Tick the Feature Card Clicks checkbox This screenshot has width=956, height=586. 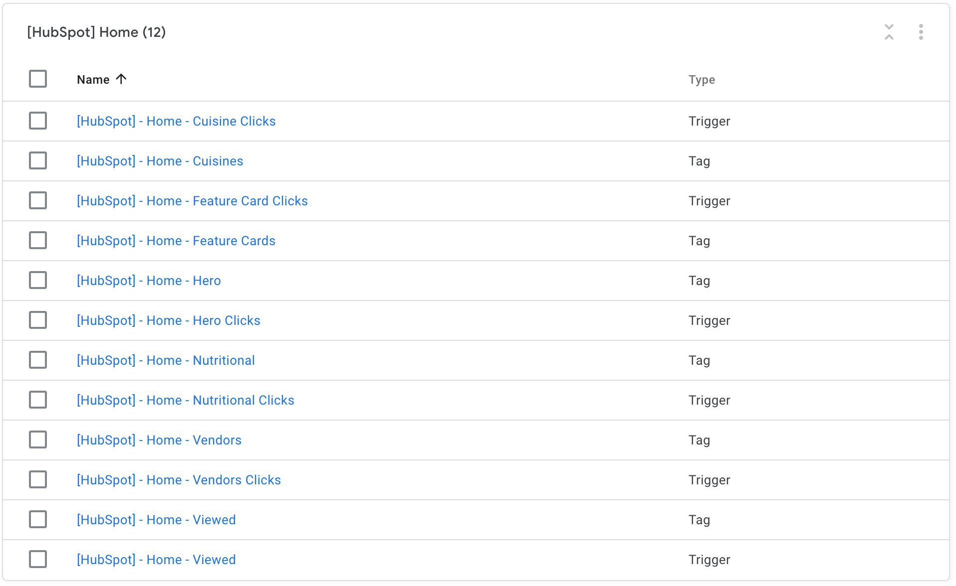[38, 201]
